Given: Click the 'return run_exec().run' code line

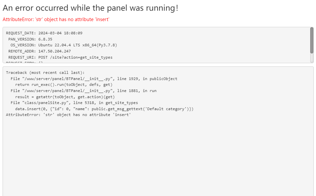Looking at the screenshot, I should point(64,85).
